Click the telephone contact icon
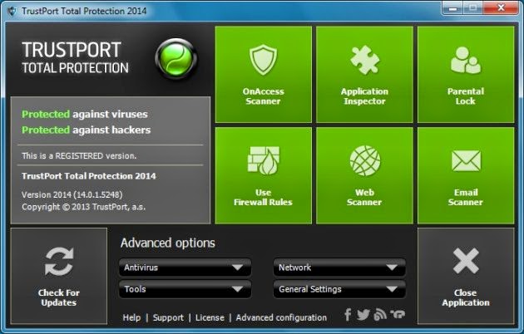 click(x=398, y=314)
